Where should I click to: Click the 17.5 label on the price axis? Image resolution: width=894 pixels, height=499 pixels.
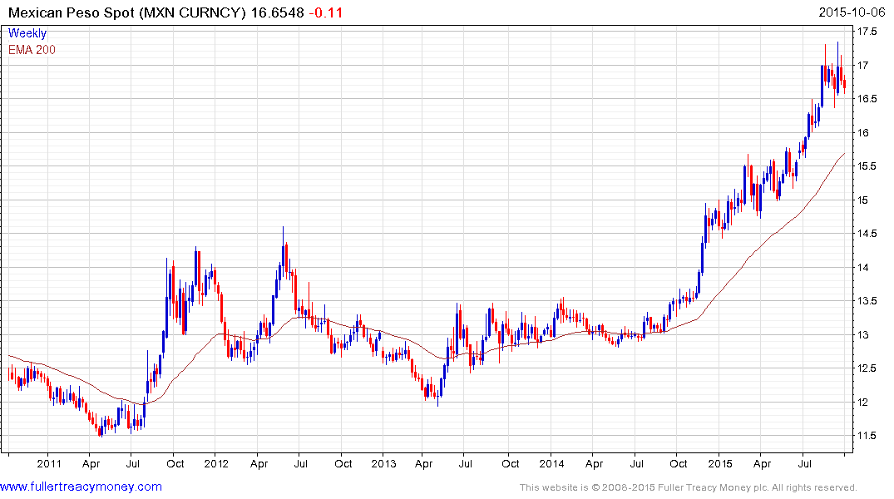pos(867,32)
